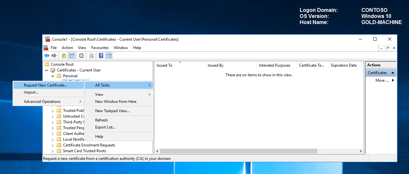Click the Third-Party folder icon in tree
Viewport: 409px width, 174px height.
tap(59, 122)
